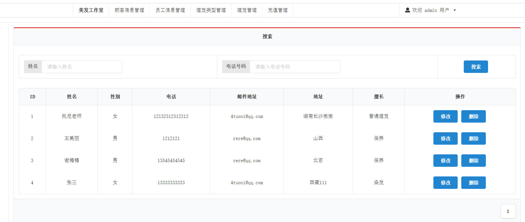Click address cell 山西
525x222 pixels.
tap(318, 138)
